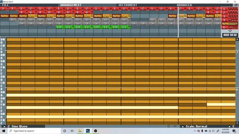Go to the ADVANCED tab
Viewport: 239px width, 134px height.
point(184,5)
